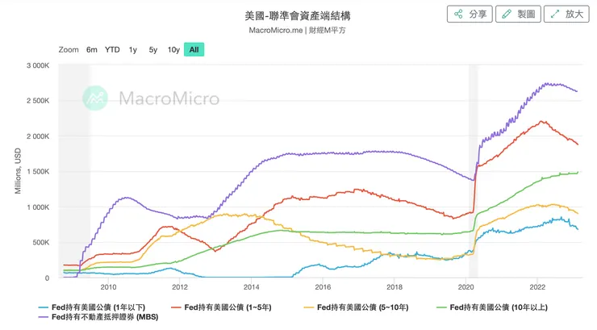Toggle the Fed持有不動產抵押證券 (MBS) series
Viewport: 597px width, 330px height.
tap(111, 318)
